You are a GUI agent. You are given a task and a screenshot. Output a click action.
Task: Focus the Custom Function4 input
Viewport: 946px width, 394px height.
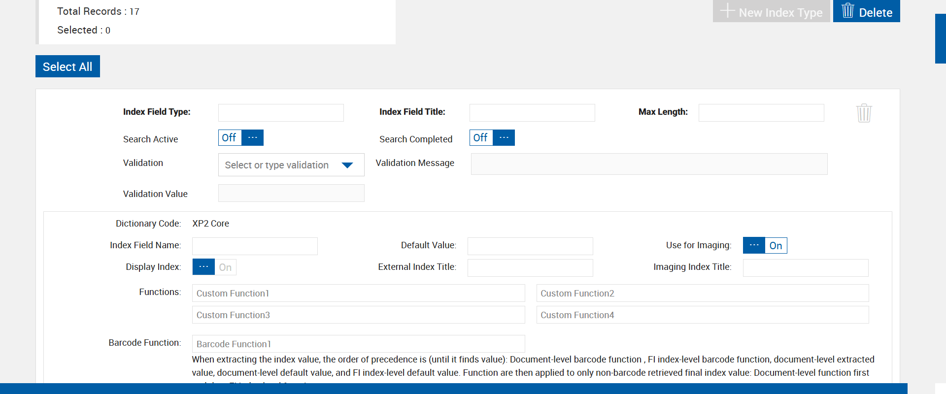point(702,315)
